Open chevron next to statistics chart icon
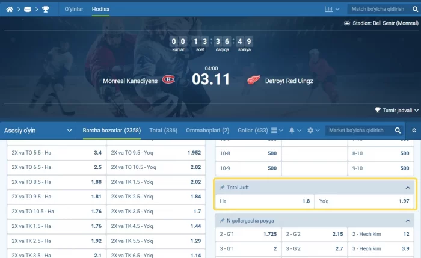Image resolution: width=421 pixels, height=258 pixels. tap(337, 9)
